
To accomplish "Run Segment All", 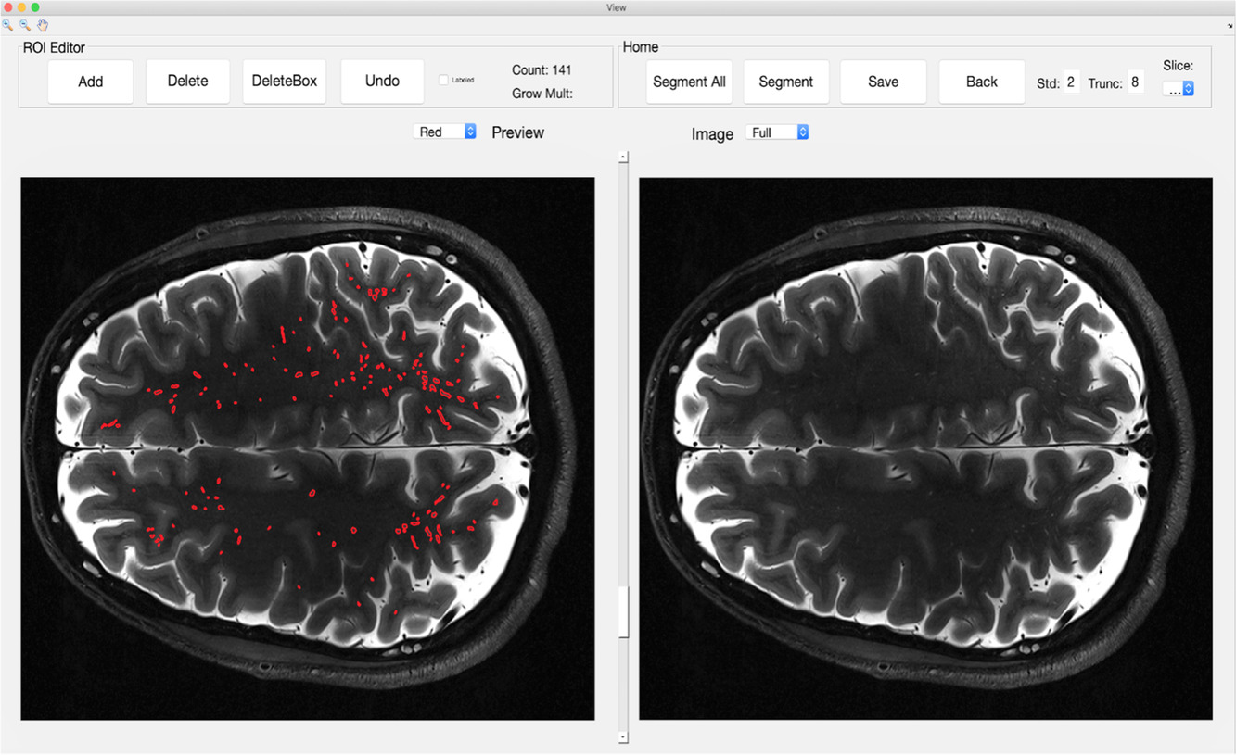I will tap(689, 82).
